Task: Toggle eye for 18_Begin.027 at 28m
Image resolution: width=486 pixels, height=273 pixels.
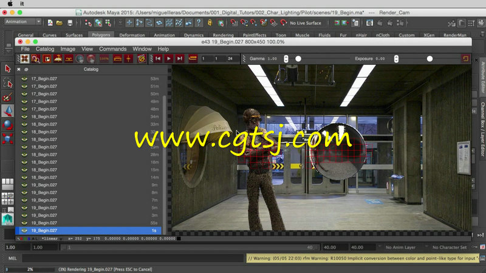Action: 24,155
